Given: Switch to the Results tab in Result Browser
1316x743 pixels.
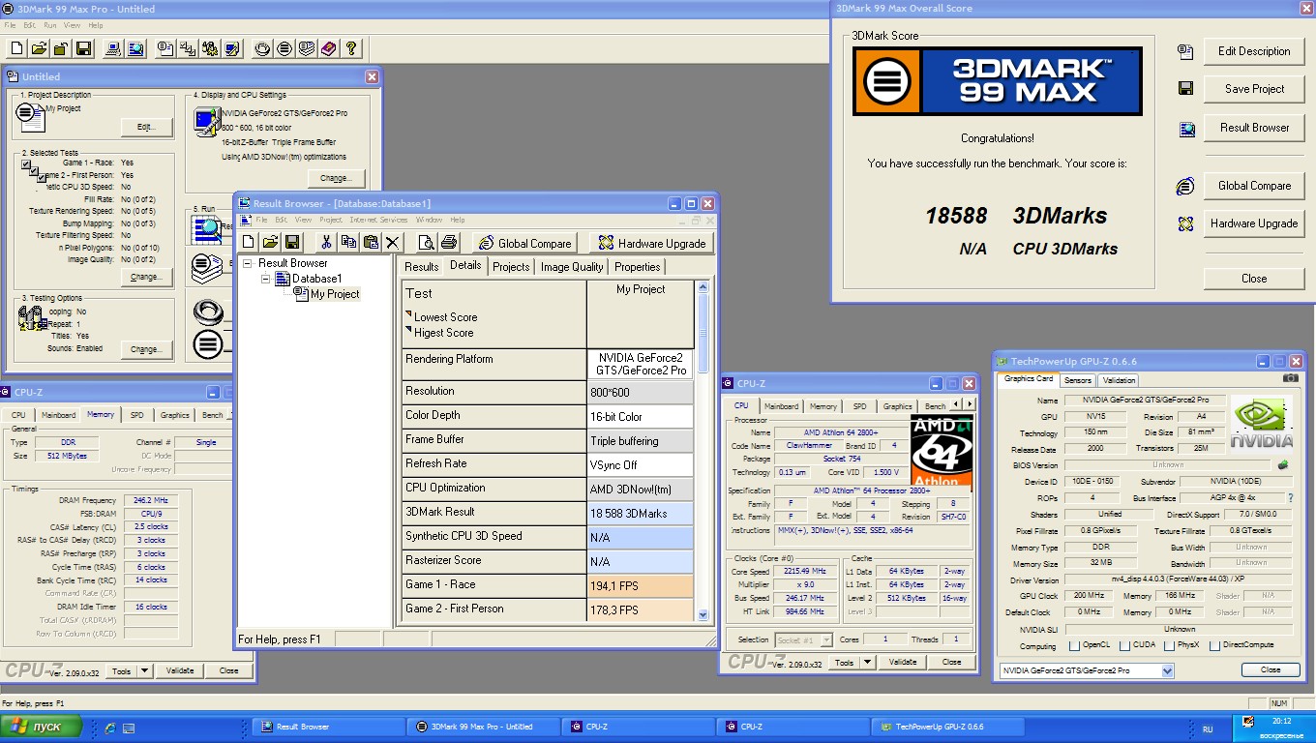Looking at the screenshot, I should tap(422, 267).
